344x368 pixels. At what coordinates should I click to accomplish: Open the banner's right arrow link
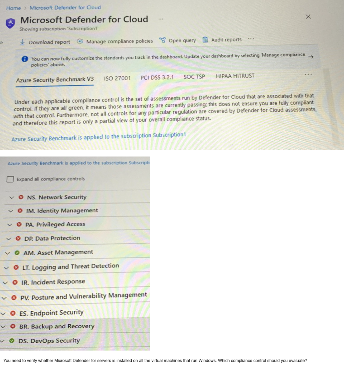click(311, 57)
